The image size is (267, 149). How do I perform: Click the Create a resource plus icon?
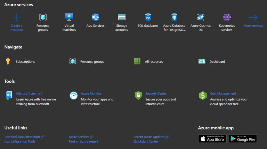[x=16, y=17]
